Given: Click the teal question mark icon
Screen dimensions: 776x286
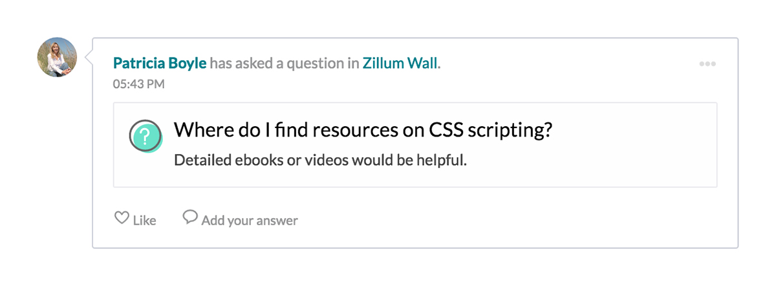Looking at the screenshot, I should [145, 137].
